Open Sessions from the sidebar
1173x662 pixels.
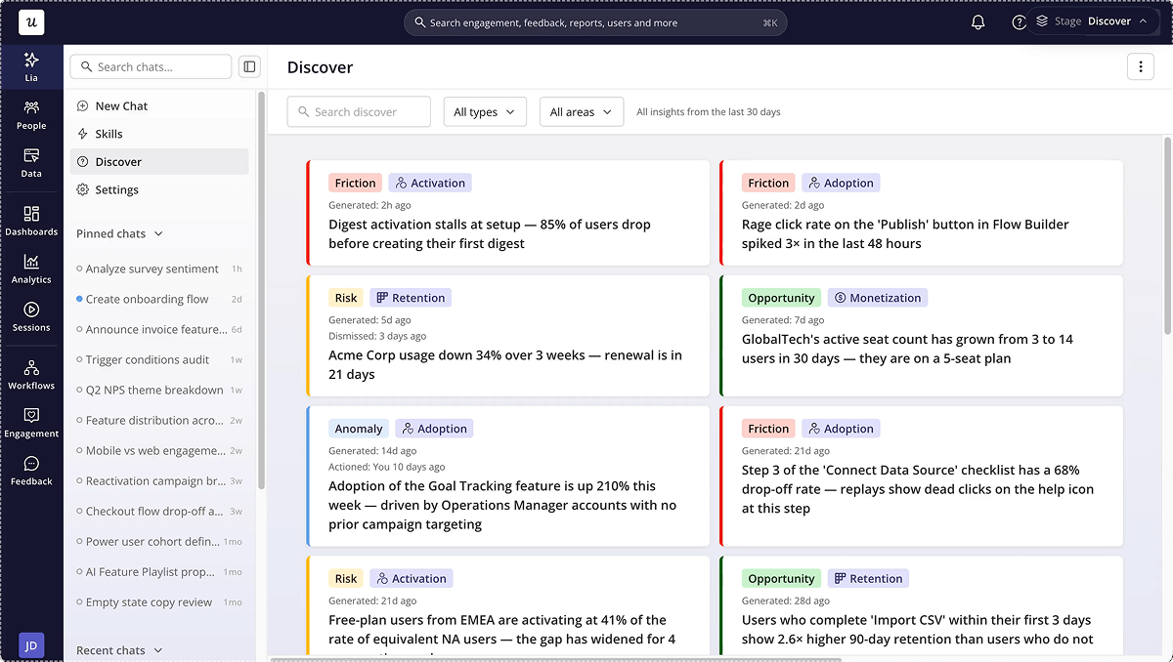(x=31, y=316)
